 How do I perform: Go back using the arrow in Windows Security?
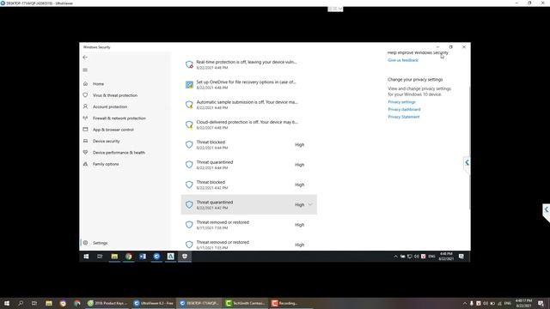(x=85, y=58)
